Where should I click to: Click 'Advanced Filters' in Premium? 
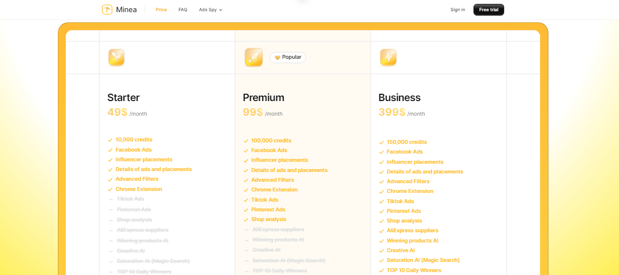click(273, 180)
